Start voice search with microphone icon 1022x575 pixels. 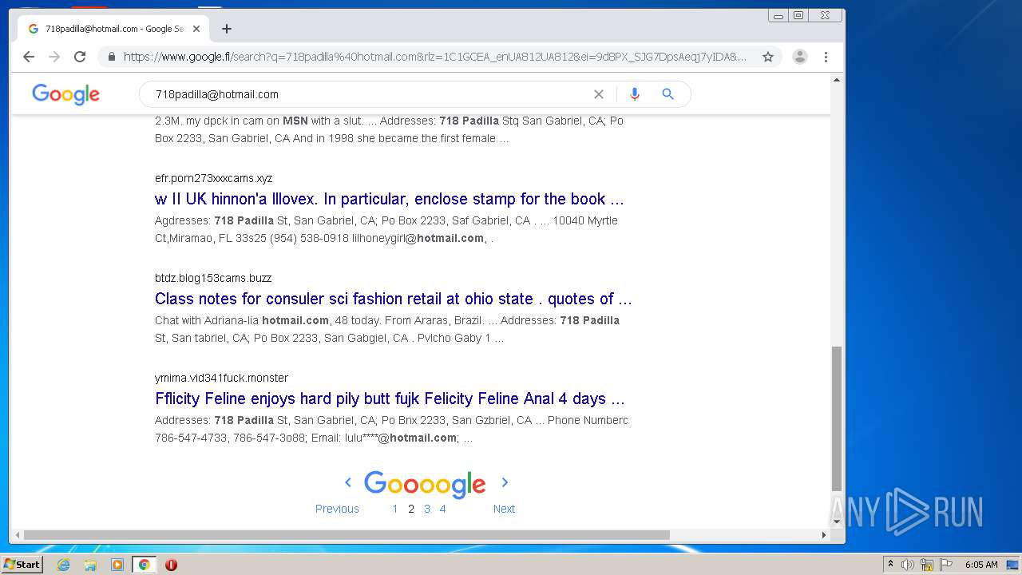tap(635, 94)
